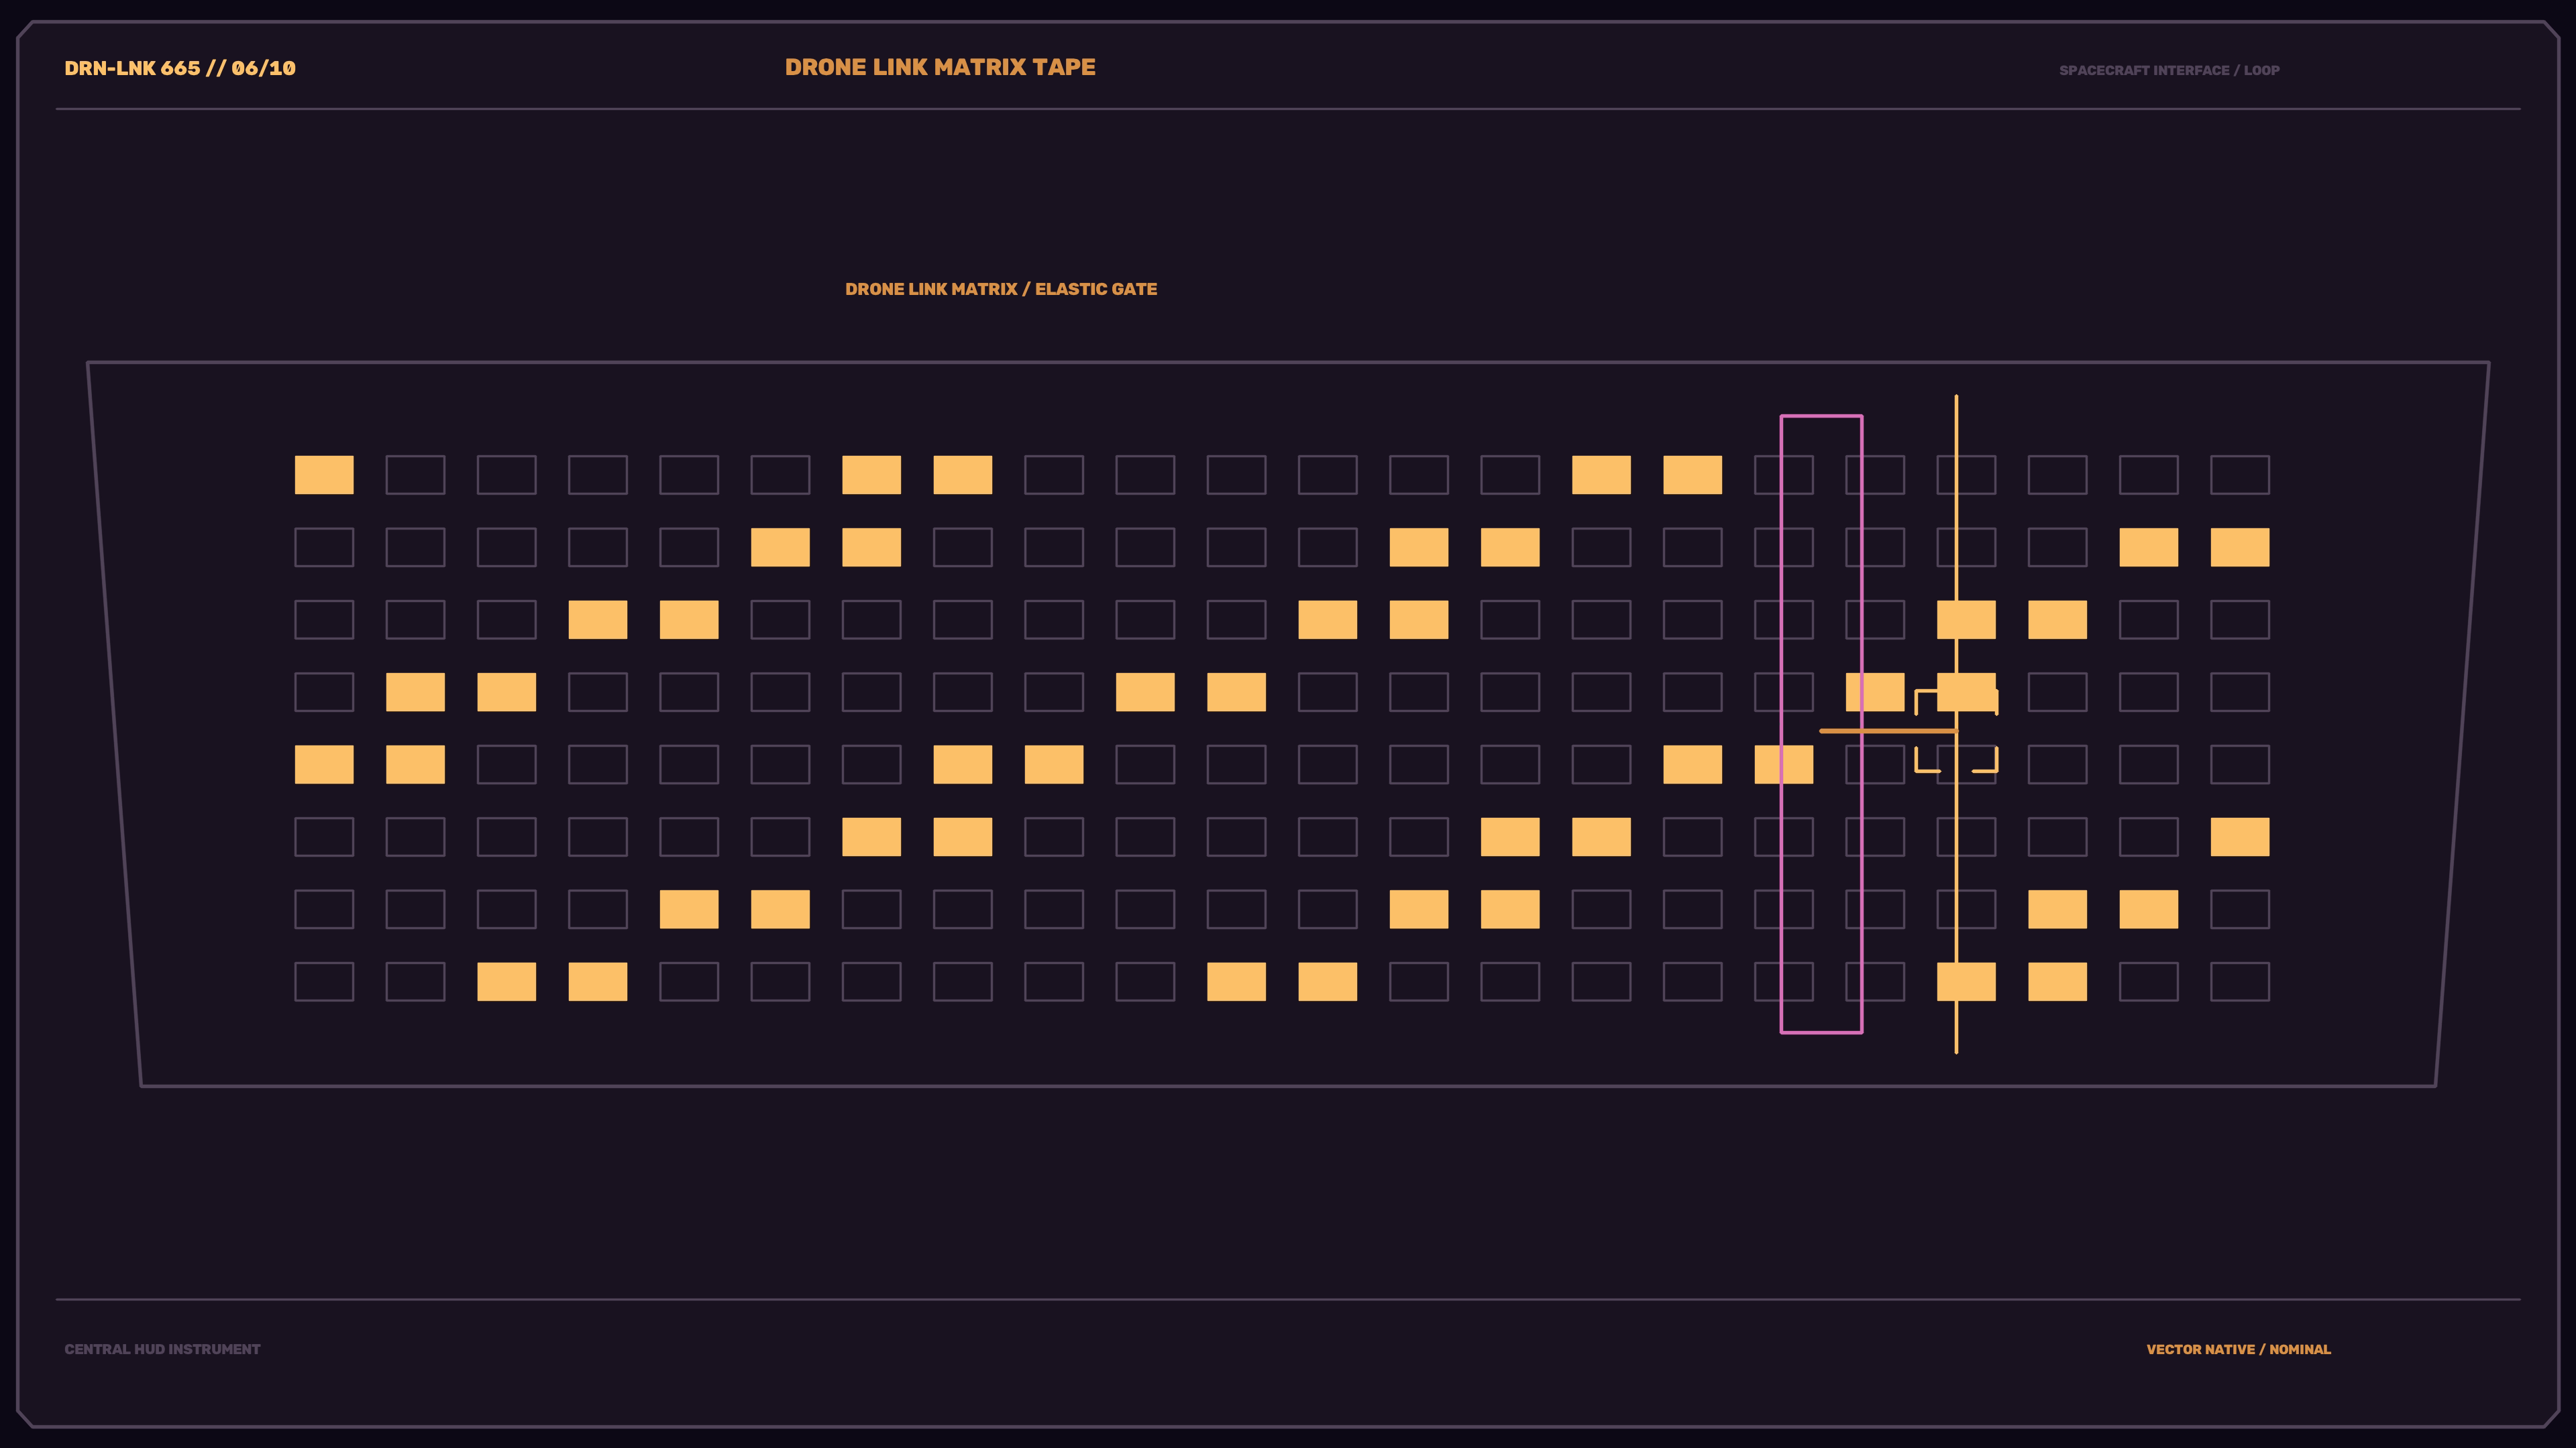
Task: Toggle the lit cell ending the second matrix row
Action: [x=2240, y=548]
